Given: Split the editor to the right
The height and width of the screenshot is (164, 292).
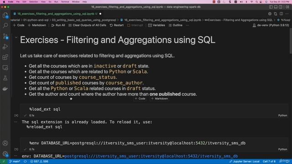Looking at the screenshot, I should 281,14.
